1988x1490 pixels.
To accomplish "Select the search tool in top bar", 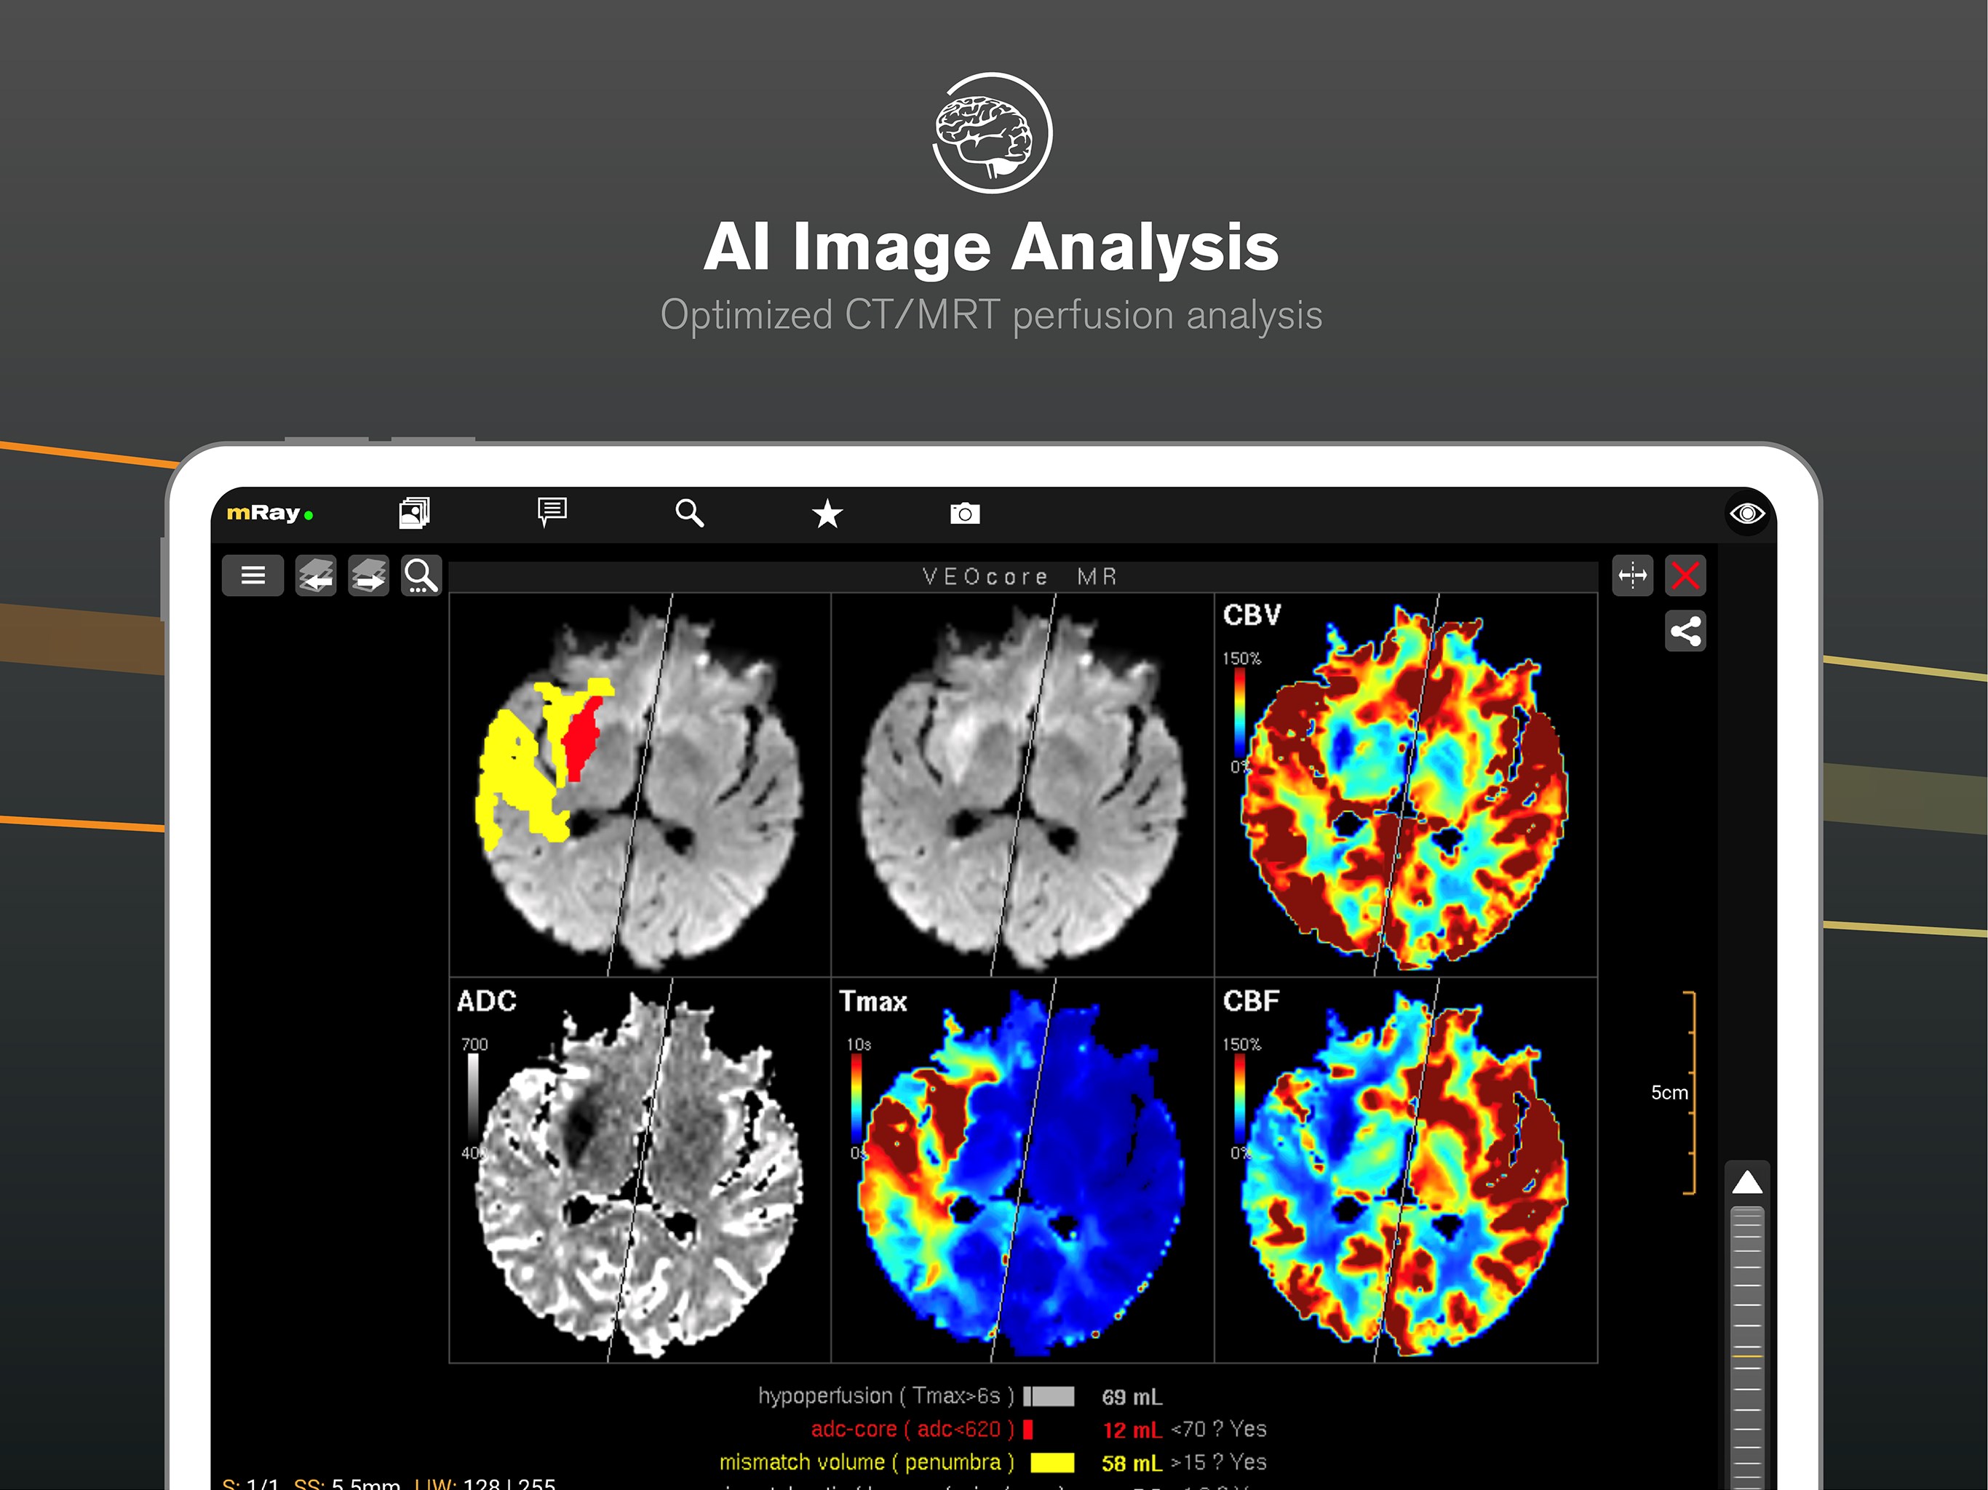I will pos(689,512).
